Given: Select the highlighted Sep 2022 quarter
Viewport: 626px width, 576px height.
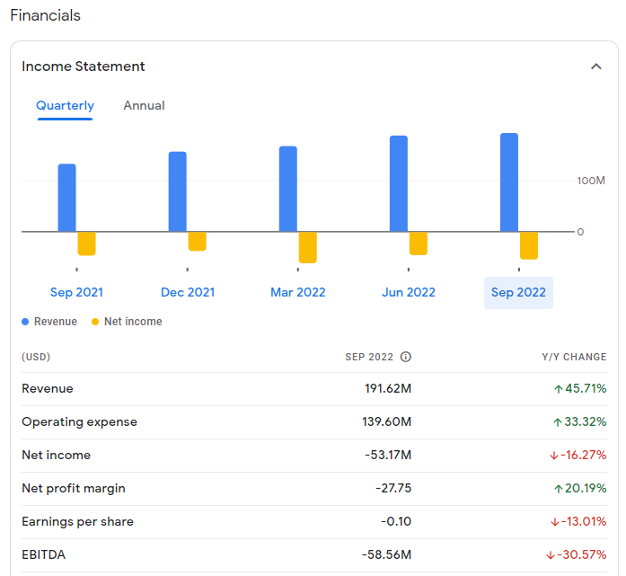Looking at the screenshot, I should [518, 293].
